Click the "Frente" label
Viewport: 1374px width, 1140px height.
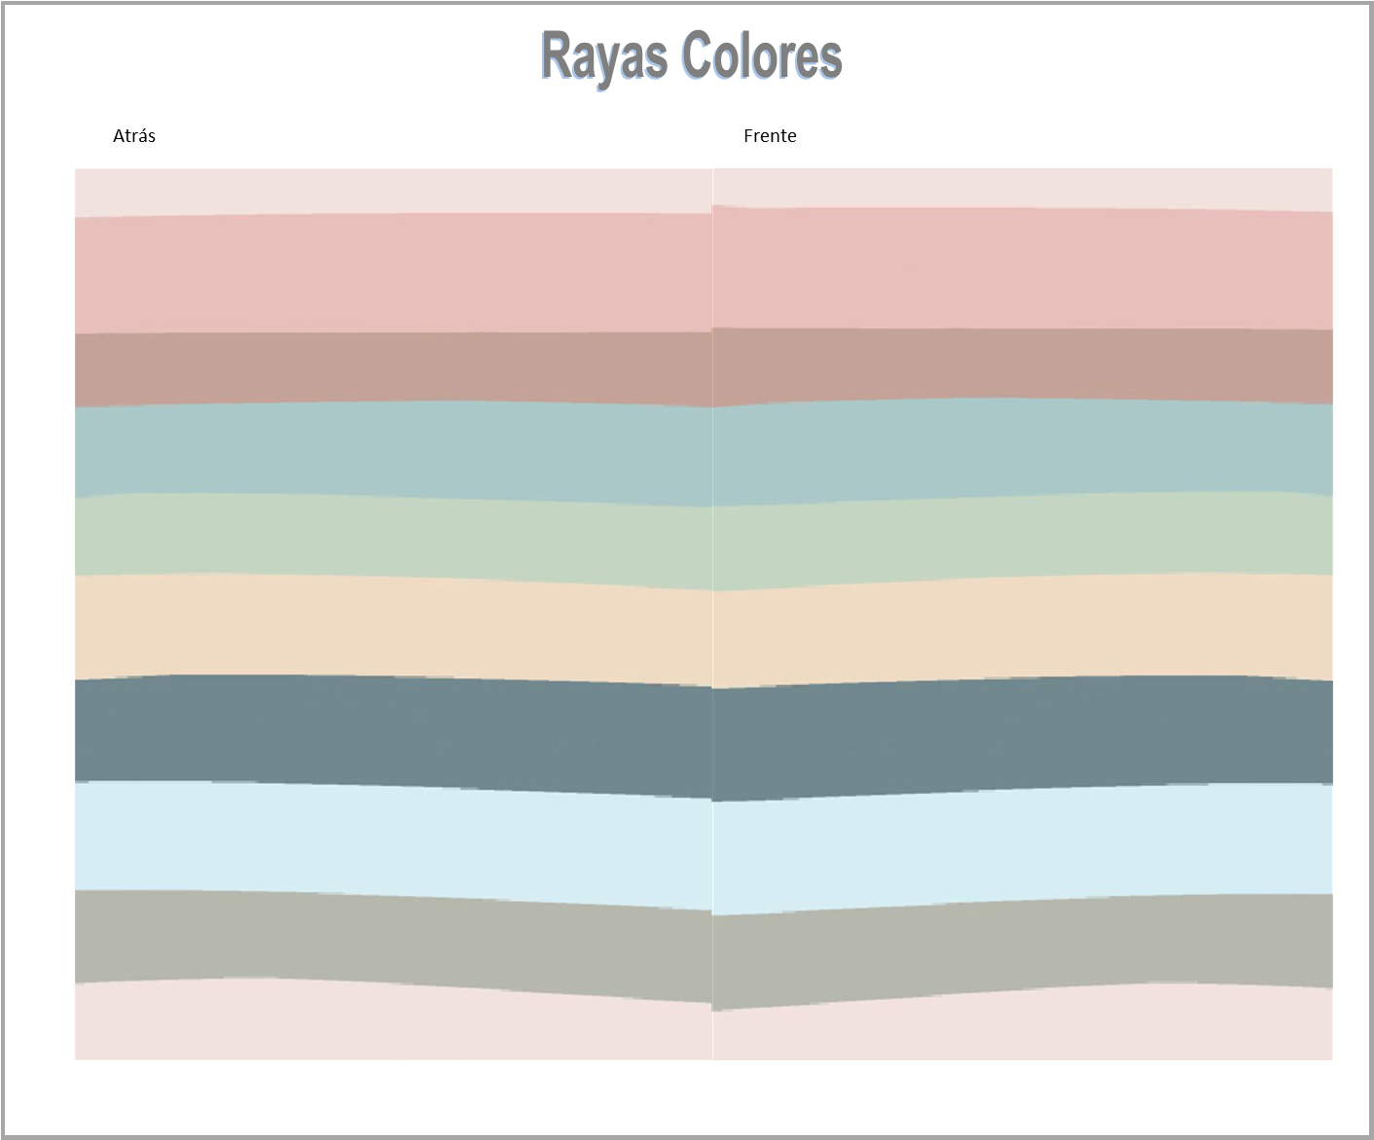(x=770, y=136)
